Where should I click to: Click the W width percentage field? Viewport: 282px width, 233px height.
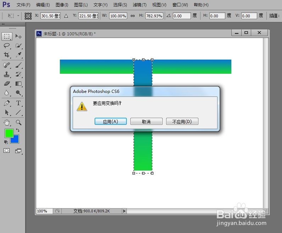click(118, 16)
